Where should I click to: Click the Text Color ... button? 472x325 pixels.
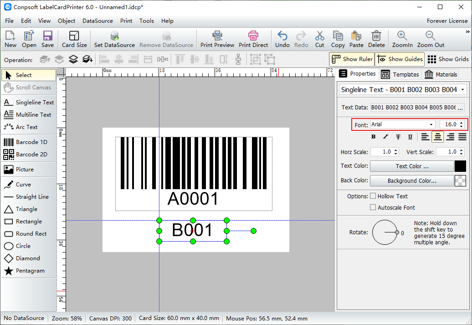(x=411, y=166)
